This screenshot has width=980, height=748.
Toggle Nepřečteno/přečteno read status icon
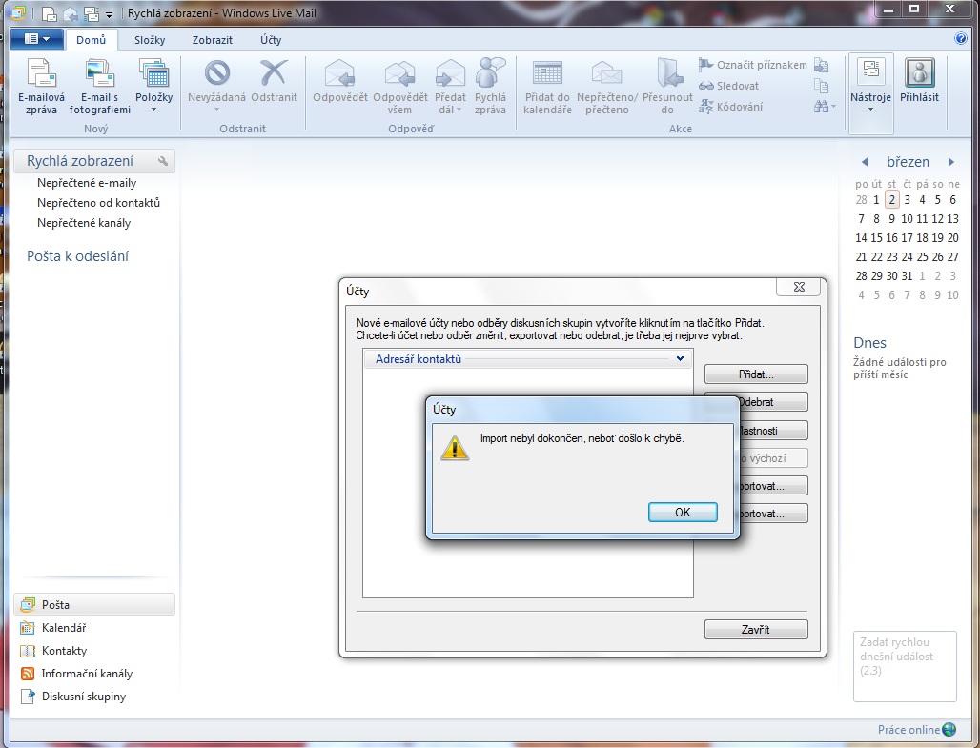(606, 73)
